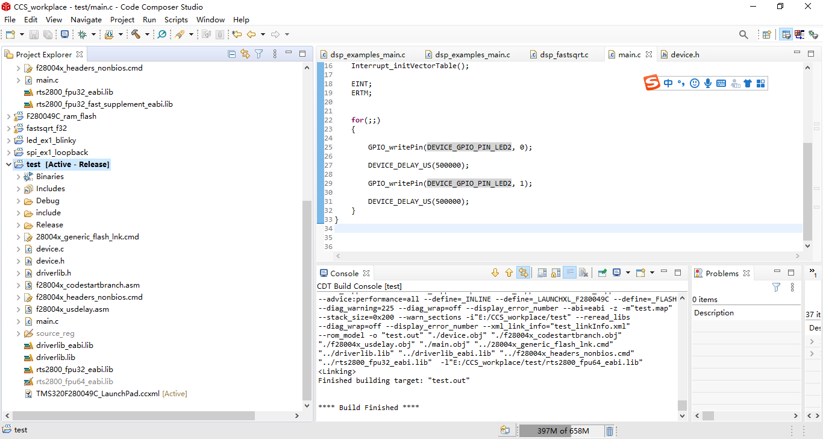Click Sogou IME soft keyboard icon
The width and height of the screenshot is (823, 439).
(x=721, y=83)
